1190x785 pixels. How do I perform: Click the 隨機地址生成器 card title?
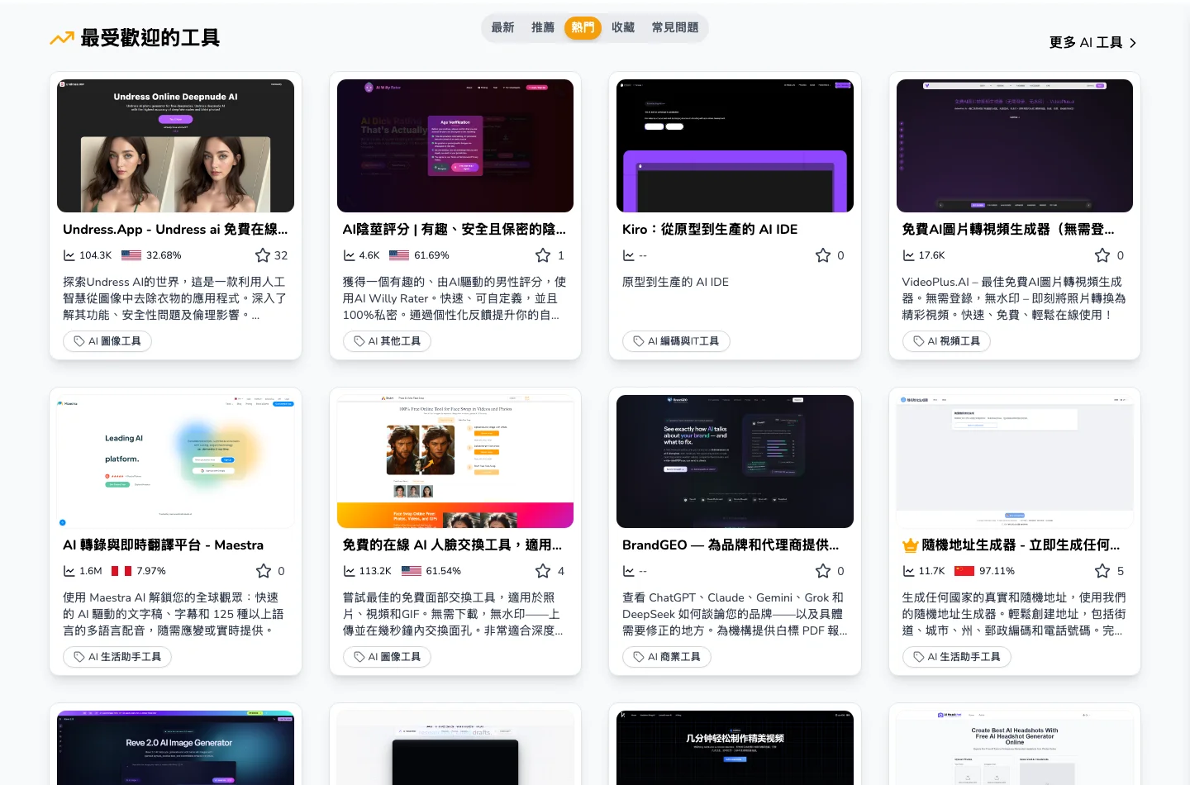1021,545
